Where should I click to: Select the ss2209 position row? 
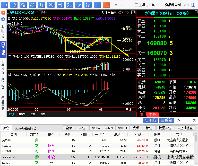click(98, 157)
